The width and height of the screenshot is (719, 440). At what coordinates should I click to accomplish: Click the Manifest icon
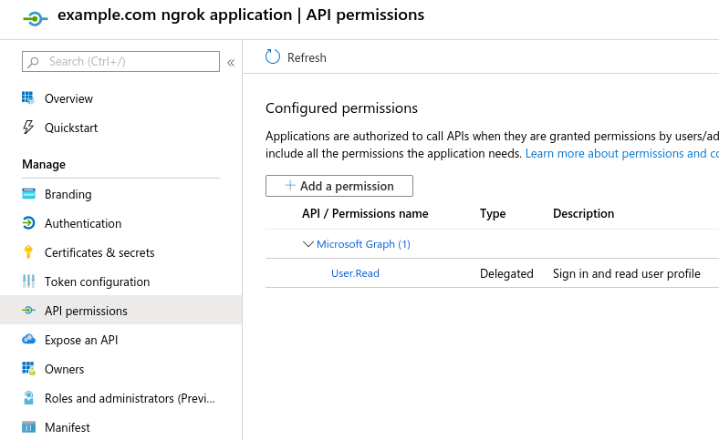28,427
